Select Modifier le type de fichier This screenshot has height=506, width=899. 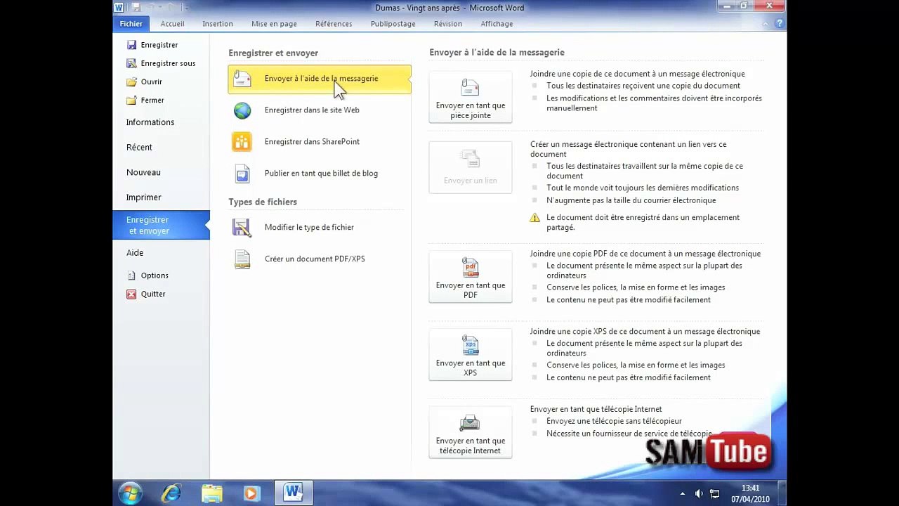point(320,228)
